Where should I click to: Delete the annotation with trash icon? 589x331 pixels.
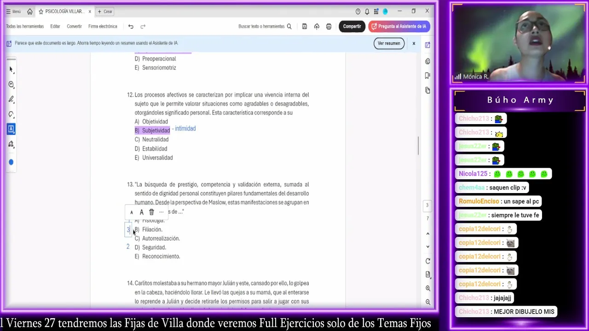pos(151,212)
